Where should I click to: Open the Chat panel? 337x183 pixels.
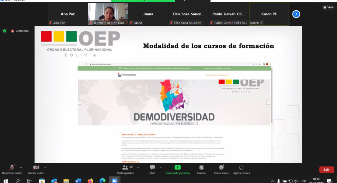[152, 170]
